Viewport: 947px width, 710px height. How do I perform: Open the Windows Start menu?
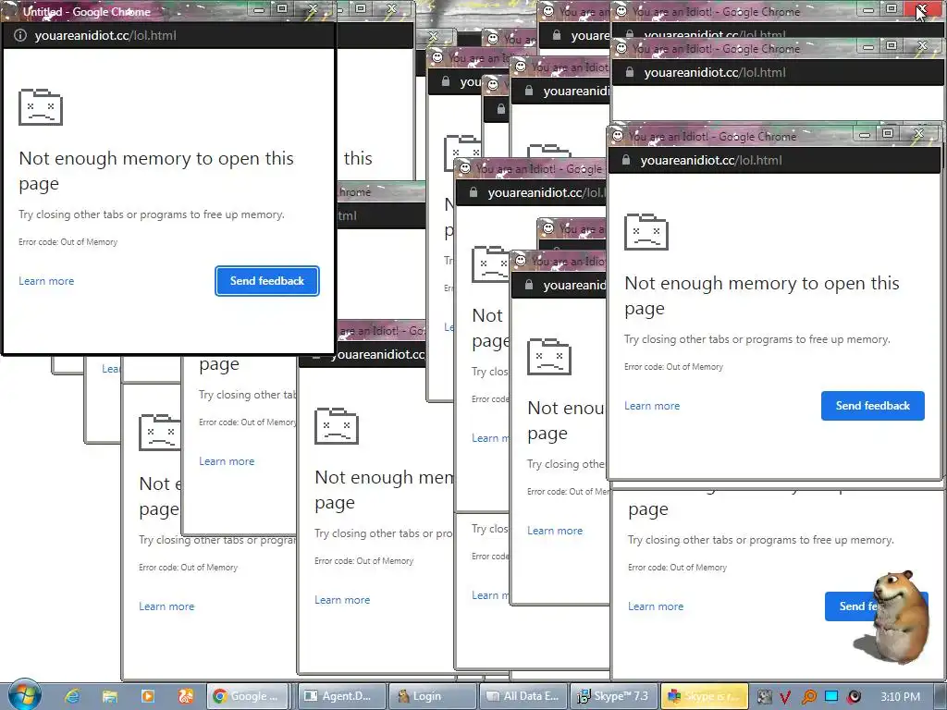coord(24,694)
